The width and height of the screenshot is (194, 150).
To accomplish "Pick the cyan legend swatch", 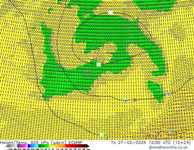I will click(37, 146).
